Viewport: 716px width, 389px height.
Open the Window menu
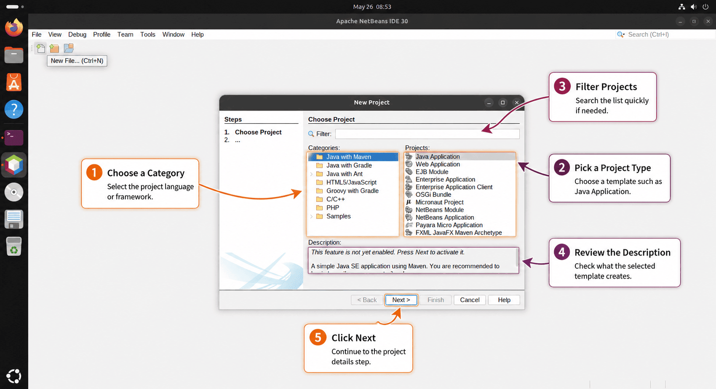(174, 34)
